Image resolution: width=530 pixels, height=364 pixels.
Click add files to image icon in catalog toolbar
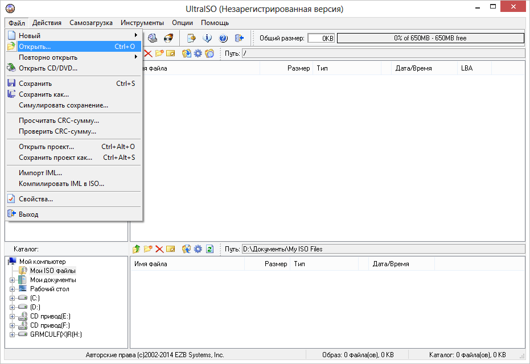(186, 249)
